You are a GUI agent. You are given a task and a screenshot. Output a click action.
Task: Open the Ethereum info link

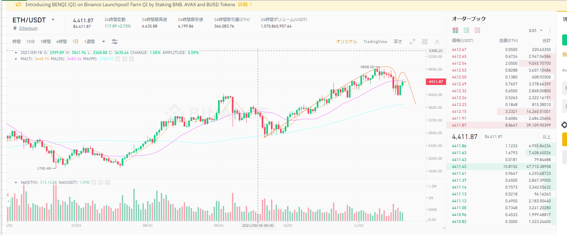coord(28,28)
